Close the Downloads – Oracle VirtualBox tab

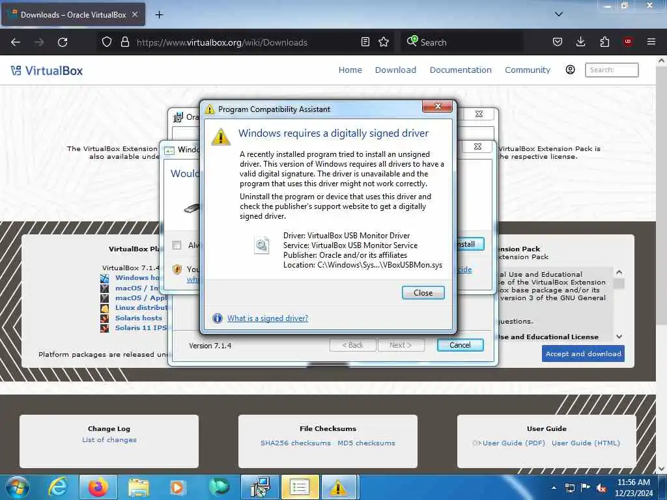pos(135,14)
